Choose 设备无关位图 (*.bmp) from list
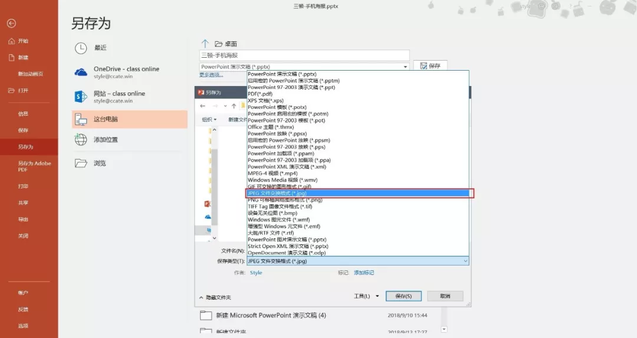The width and height of the screenshot is (637, 338). point(358,213)
